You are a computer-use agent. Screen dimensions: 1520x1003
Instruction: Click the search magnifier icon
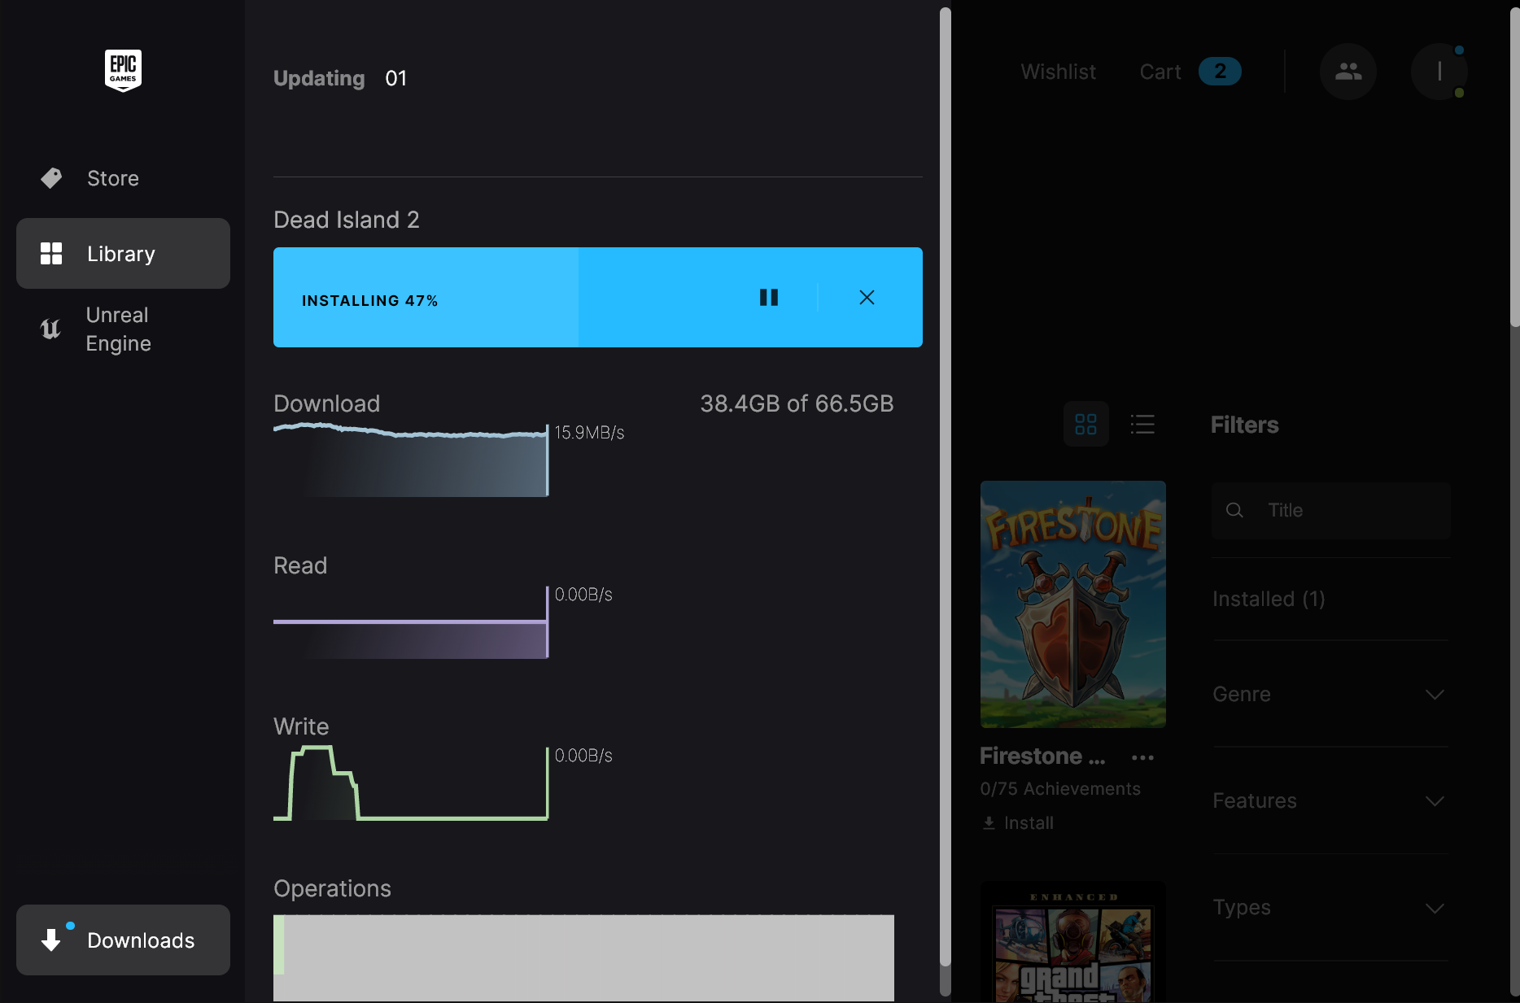1234,511
